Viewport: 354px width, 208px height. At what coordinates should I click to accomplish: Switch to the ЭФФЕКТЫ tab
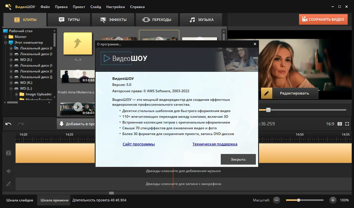tap(113, 20)
